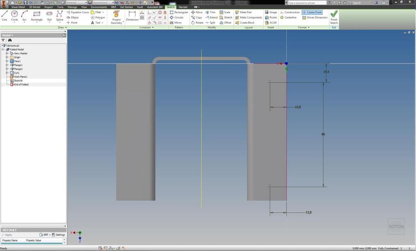This screenshot has width=416, height=251.
Task: Select the Spline sketch tool
Action: (x=60, y=16)
